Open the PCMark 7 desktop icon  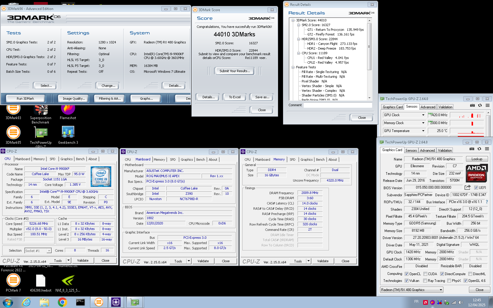(x=13, y=283)
